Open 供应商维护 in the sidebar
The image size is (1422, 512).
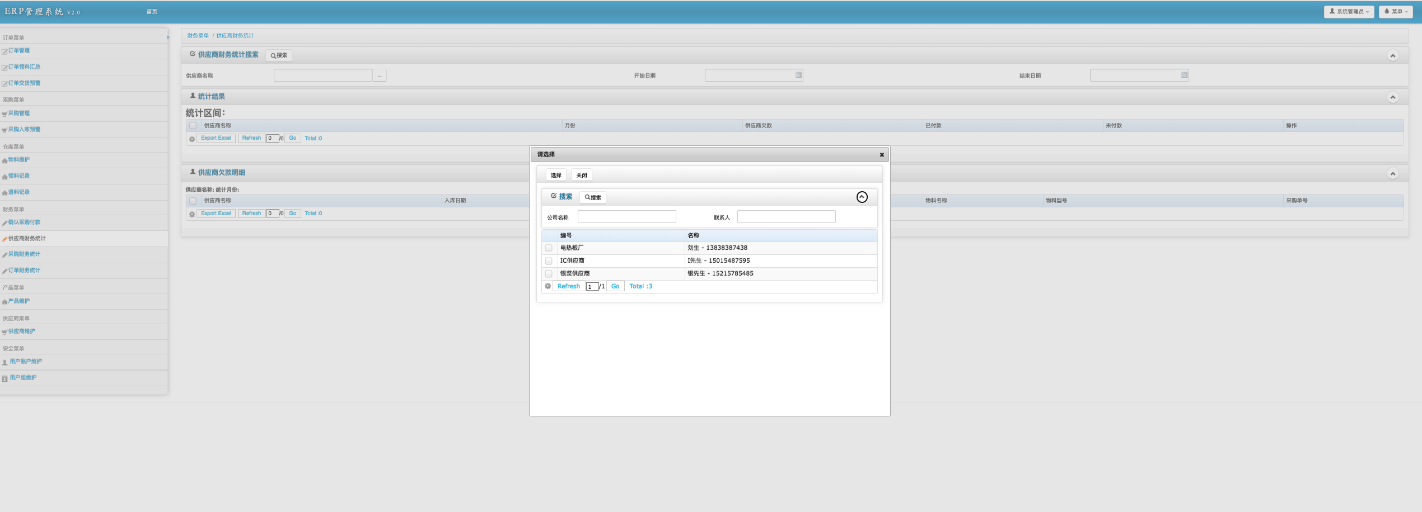pos(21,331)
